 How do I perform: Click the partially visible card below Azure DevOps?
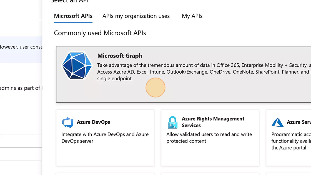(x=105, y=174)
